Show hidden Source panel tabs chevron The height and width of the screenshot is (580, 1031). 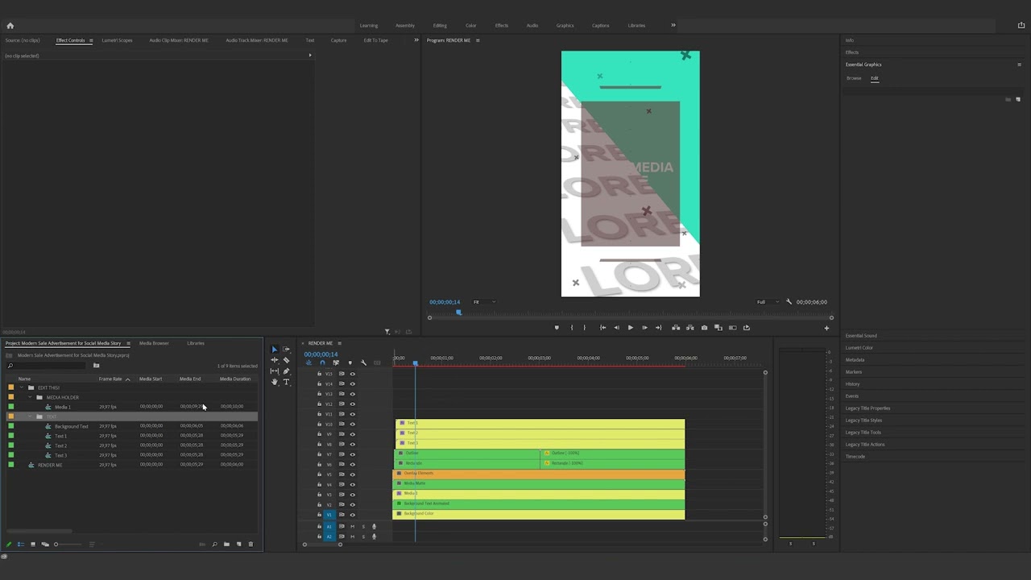coord(416,40)
